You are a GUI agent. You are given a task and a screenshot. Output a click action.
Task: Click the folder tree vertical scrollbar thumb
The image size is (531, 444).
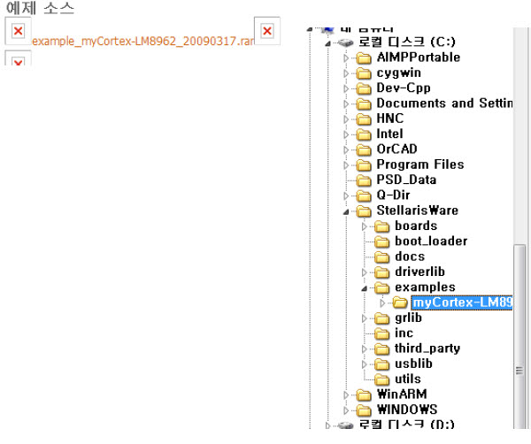point(519,336)
